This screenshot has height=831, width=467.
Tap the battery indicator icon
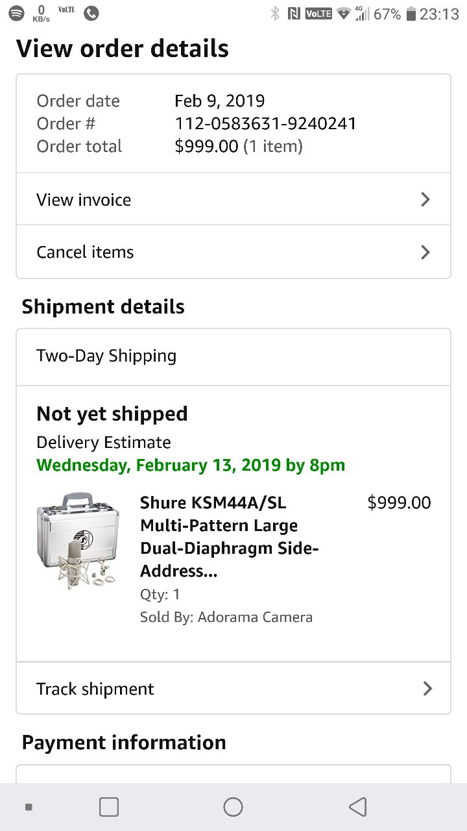click(411, 14)
